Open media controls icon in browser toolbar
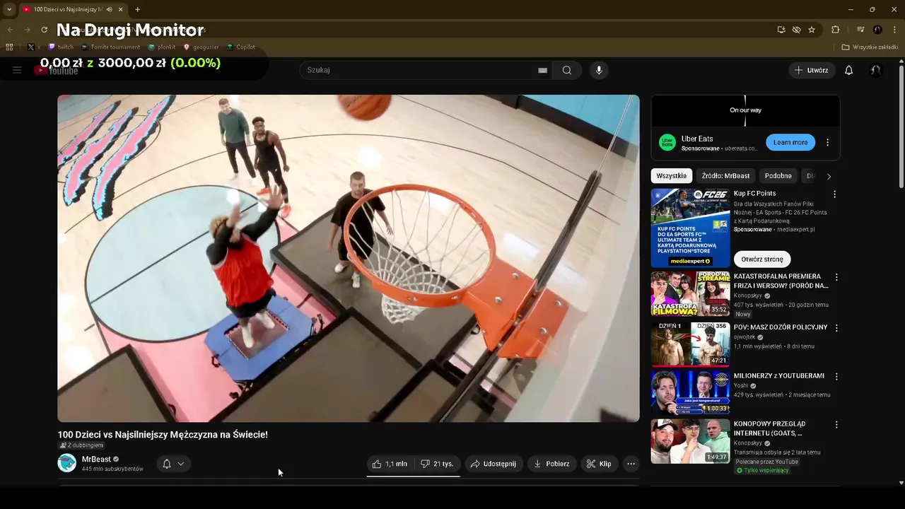 click(x=860, y=30)
